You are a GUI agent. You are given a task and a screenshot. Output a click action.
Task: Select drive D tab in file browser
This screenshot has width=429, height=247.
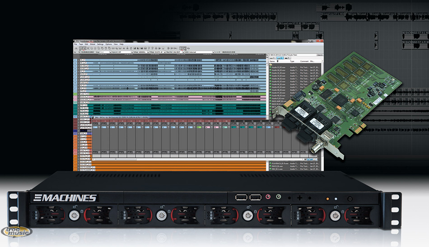280,58
